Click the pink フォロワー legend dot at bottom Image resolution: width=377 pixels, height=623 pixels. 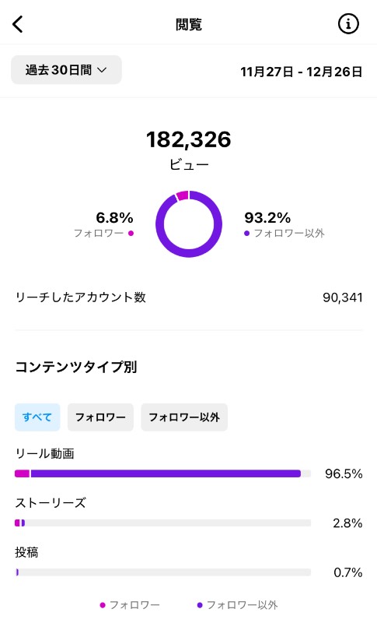[x=103, y=605]
